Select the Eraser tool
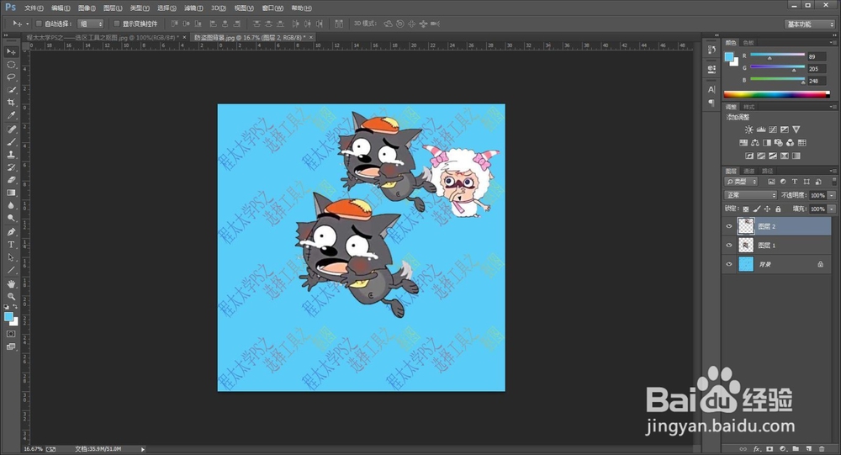Viewport: 841px width, 455px height. tap(11, 180)
